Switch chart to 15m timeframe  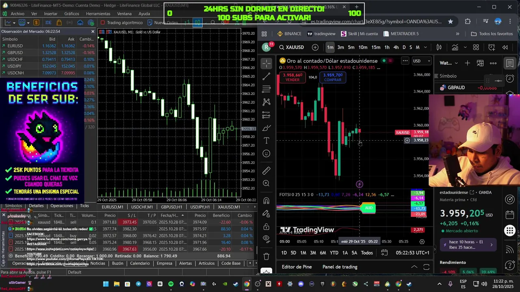click(376, 47)
